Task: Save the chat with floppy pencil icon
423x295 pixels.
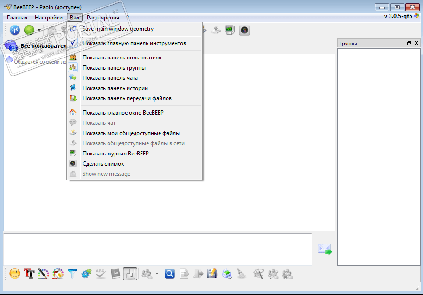Action: click(x=212, y=274)
